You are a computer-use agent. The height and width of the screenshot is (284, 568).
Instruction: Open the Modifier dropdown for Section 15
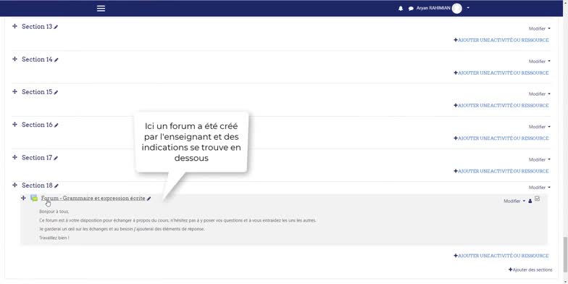pyautogui.click(x=539, y=94)
